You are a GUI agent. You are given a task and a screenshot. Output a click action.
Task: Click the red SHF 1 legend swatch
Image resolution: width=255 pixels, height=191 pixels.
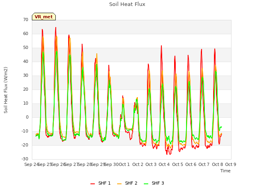pos(92,184)
